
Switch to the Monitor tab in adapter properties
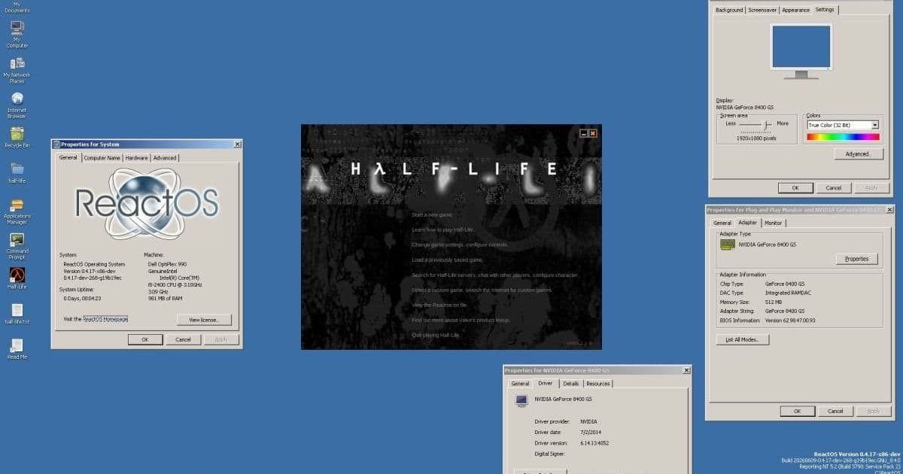[774, 223]
